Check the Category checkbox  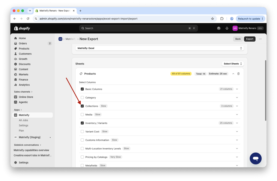(x=82, y=97)
